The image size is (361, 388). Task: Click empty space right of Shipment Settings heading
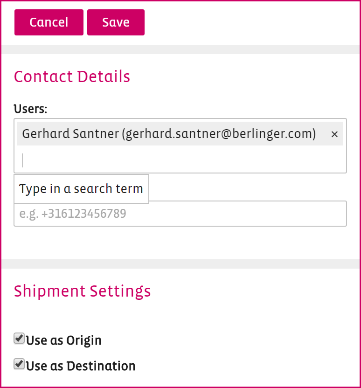point(257,291)
